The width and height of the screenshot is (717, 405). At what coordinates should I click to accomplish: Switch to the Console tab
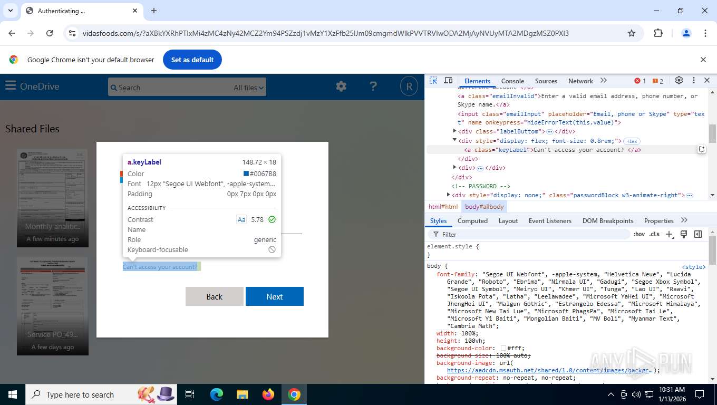tap(512, 81)
